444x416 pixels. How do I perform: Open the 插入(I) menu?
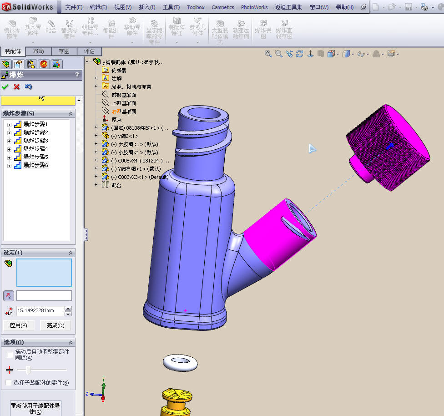147,7
